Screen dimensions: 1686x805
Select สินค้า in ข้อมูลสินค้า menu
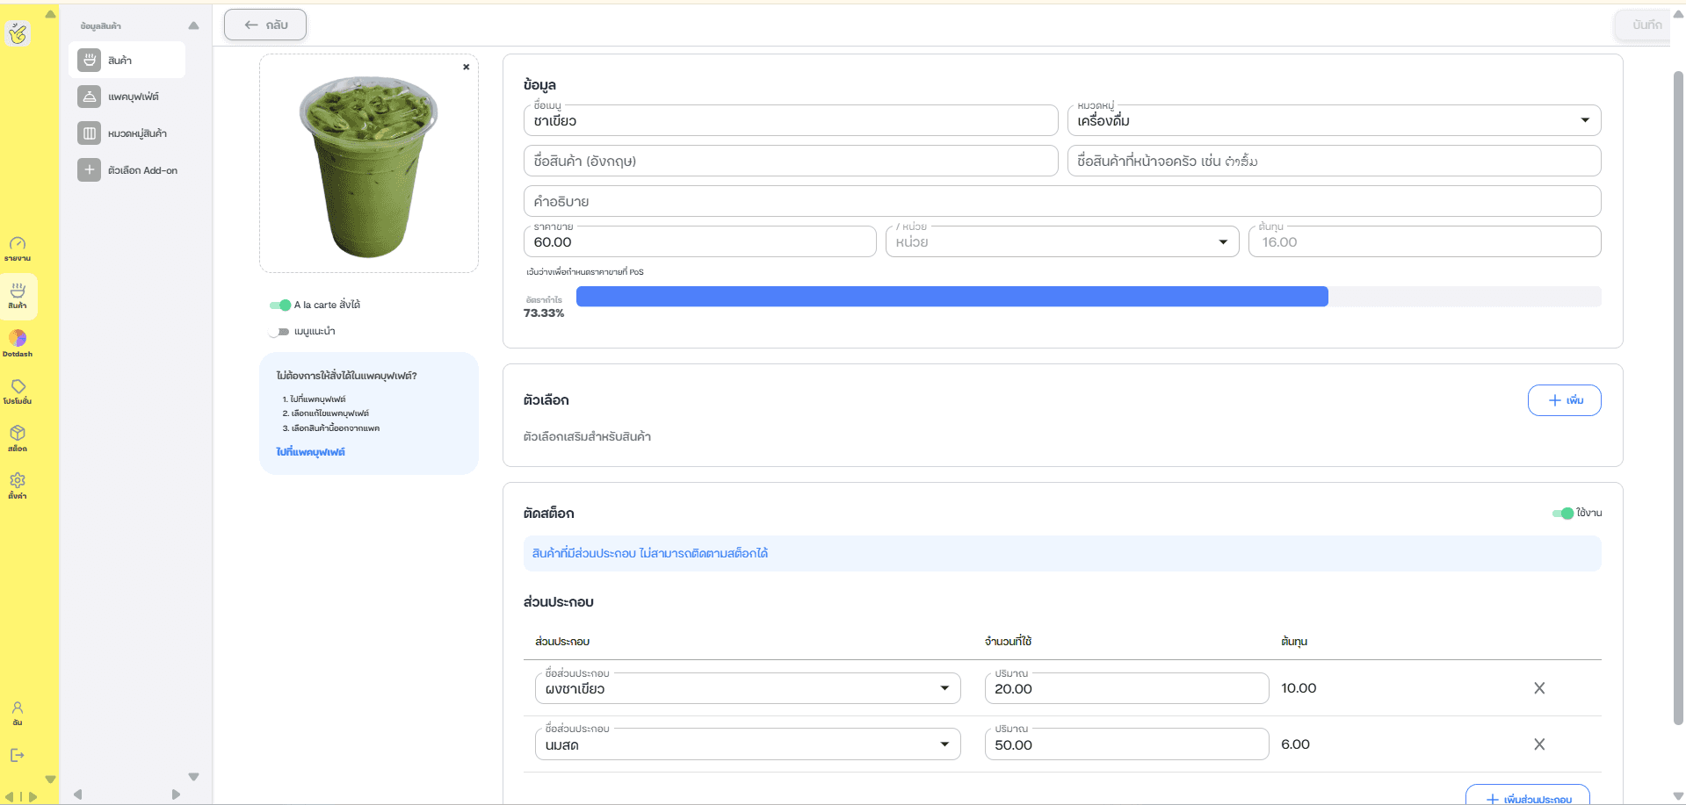tap(127, 60)
